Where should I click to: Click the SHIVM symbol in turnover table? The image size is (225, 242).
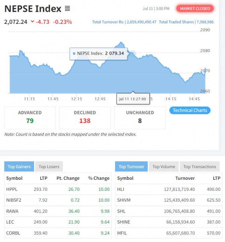pos(124,200)
